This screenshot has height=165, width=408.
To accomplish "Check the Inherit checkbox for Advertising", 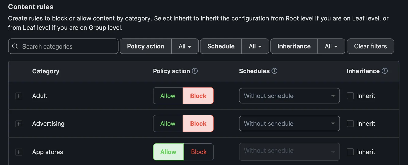I will (x=350, y=124).
